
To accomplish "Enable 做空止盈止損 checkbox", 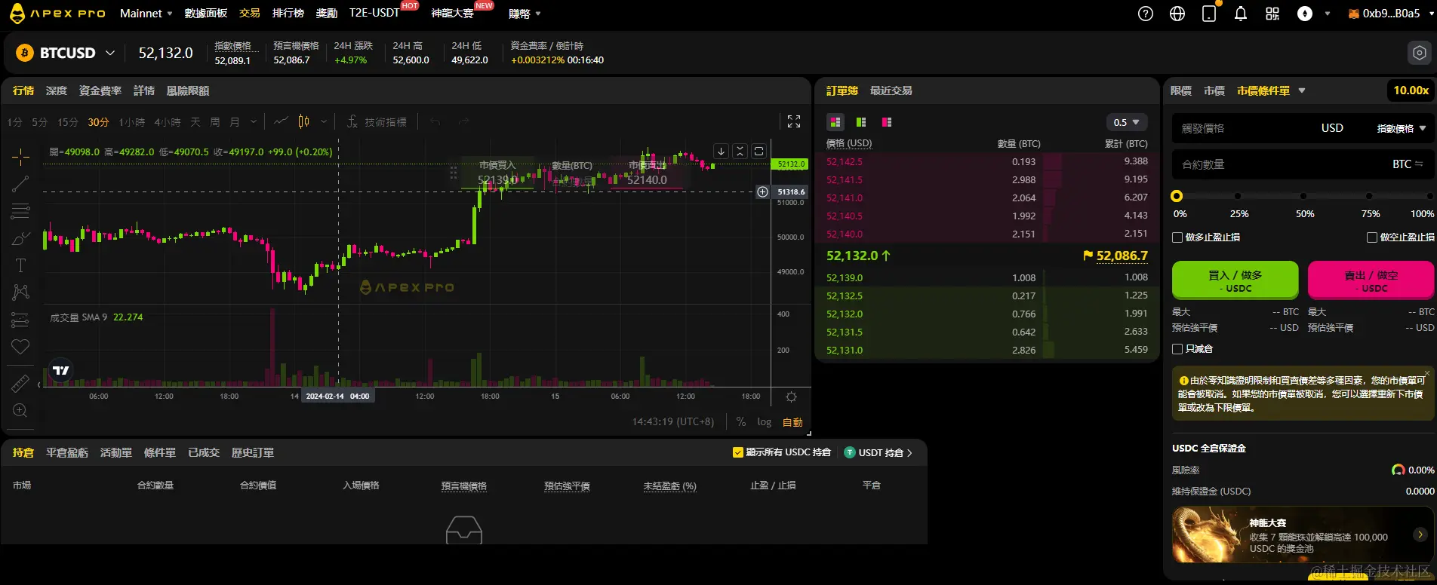I will coord(1372,237).
